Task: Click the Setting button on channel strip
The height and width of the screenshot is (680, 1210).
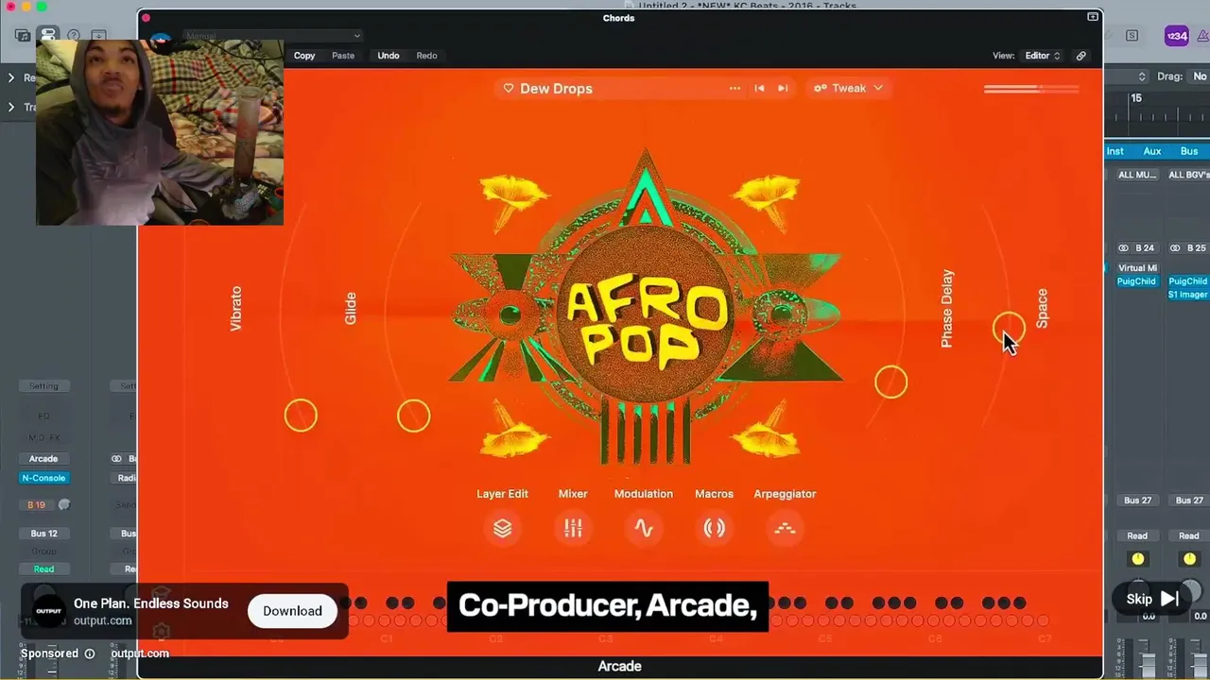Action: [43, 386]
